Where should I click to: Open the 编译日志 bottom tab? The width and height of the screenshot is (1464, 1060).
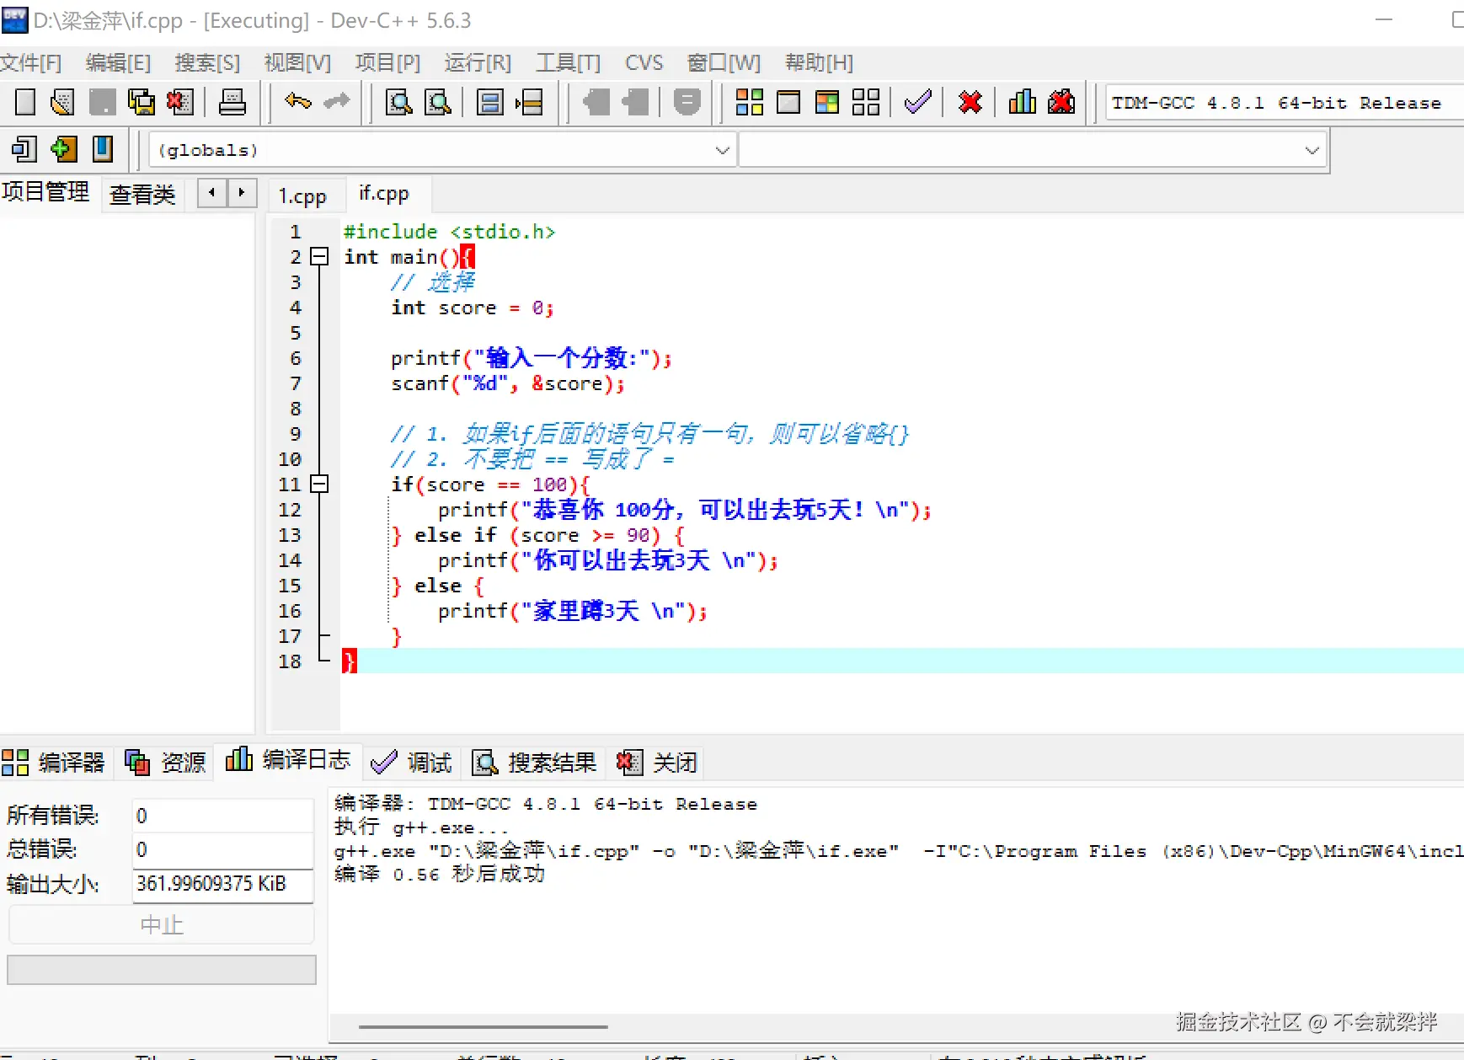pos(288,760)
